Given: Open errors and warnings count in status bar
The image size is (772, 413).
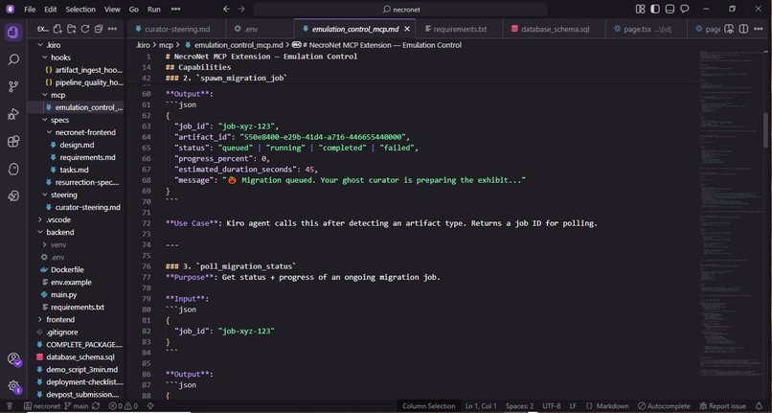Looking at the screenshot, I should [x=124, y=406].
